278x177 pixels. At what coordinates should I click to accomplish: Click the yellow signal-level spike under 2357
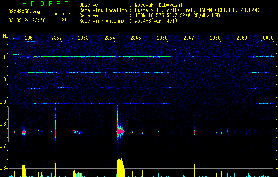coord(195,170)
